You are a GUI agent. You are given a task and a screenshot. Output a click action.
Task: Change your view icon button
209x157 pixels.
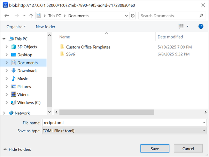(x=181, y=26)
